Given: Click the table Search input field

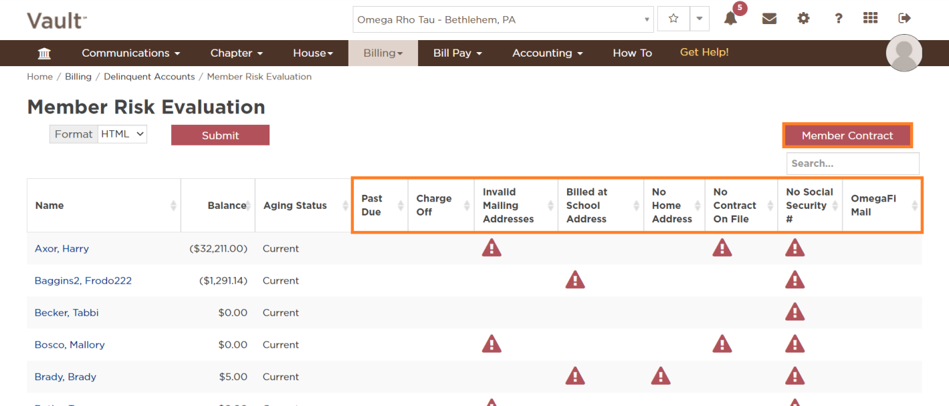Looking at the screenshot, I should pos(853,164).
